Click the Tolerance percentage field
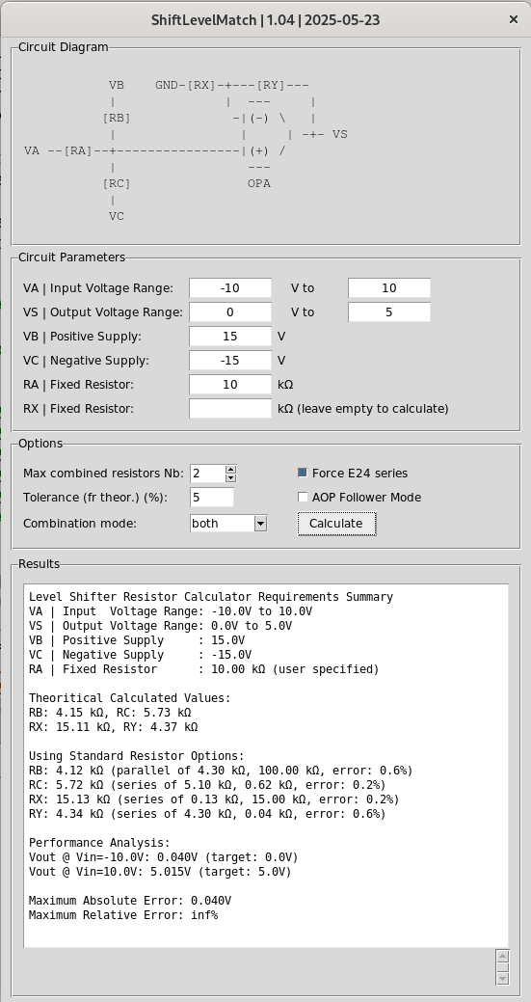 212,498
